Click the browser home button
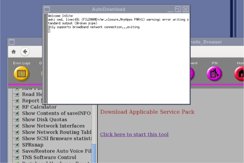The width and height of the screenshot is (244, 163). [x=14, y=52]
